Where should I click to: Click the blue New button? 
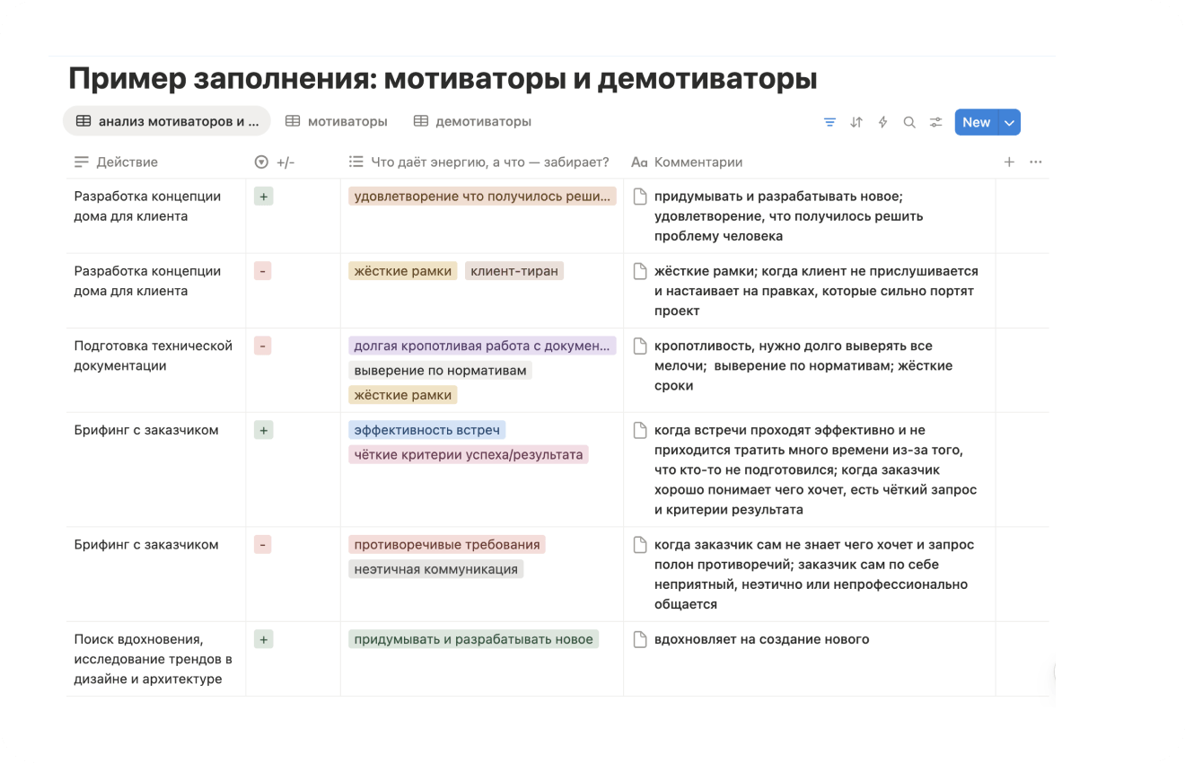977,123
